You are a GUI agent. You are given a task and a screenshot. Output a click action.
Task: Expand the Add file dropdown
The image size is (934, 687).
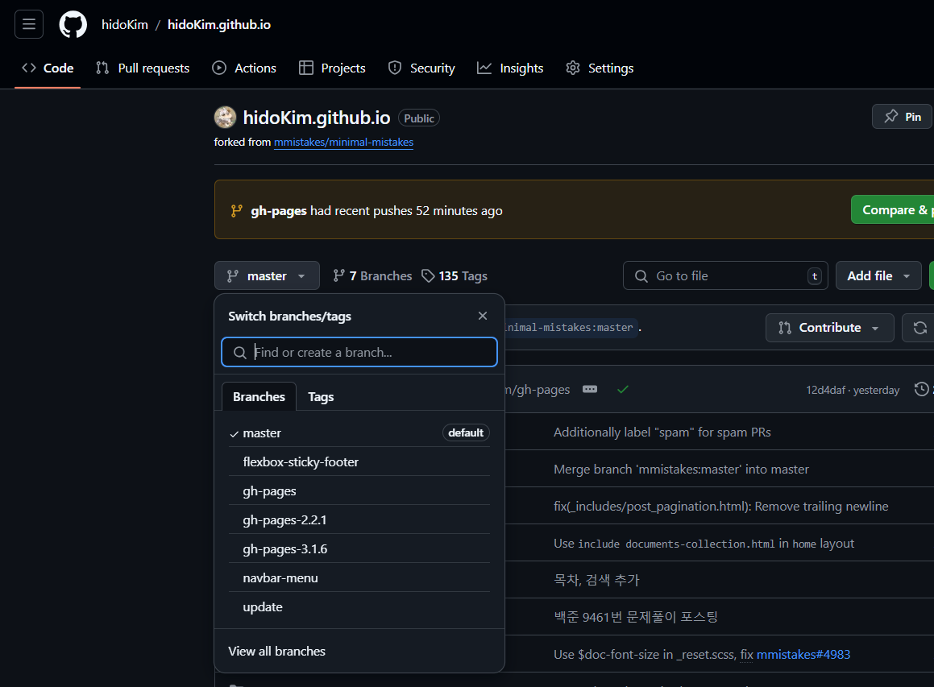878,275
